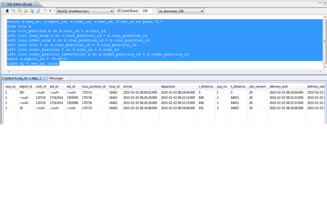
Task: Click the first seq_no column header
Action: pyautogui.click(x=11, y=86)
